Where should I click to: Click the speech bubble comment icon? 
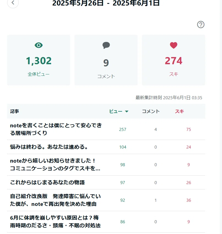(x=106, y=45)
